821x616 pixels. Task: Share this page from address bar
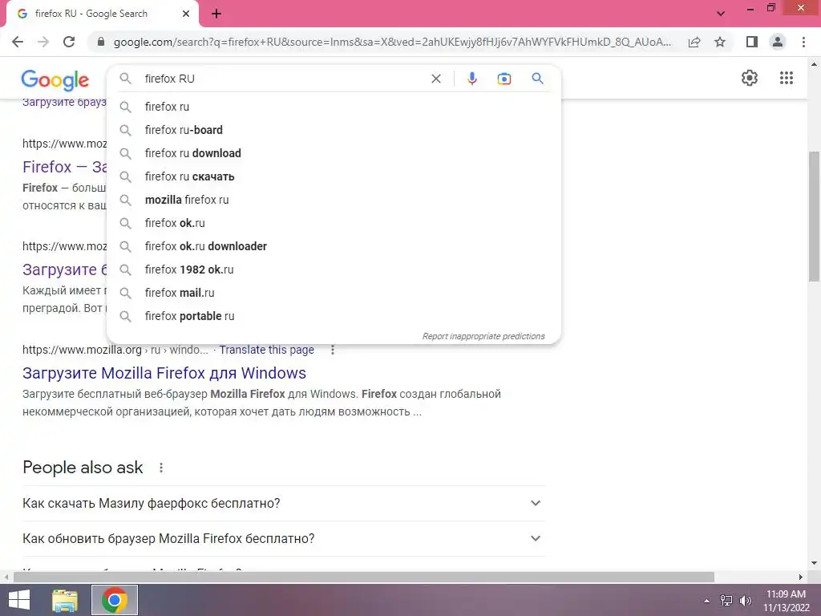(694, 42)
